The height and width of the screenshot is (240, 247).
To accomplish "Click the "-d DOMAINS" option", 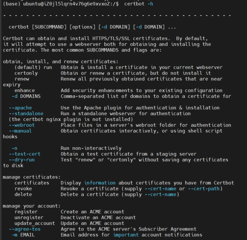I will tap(26, 96).
